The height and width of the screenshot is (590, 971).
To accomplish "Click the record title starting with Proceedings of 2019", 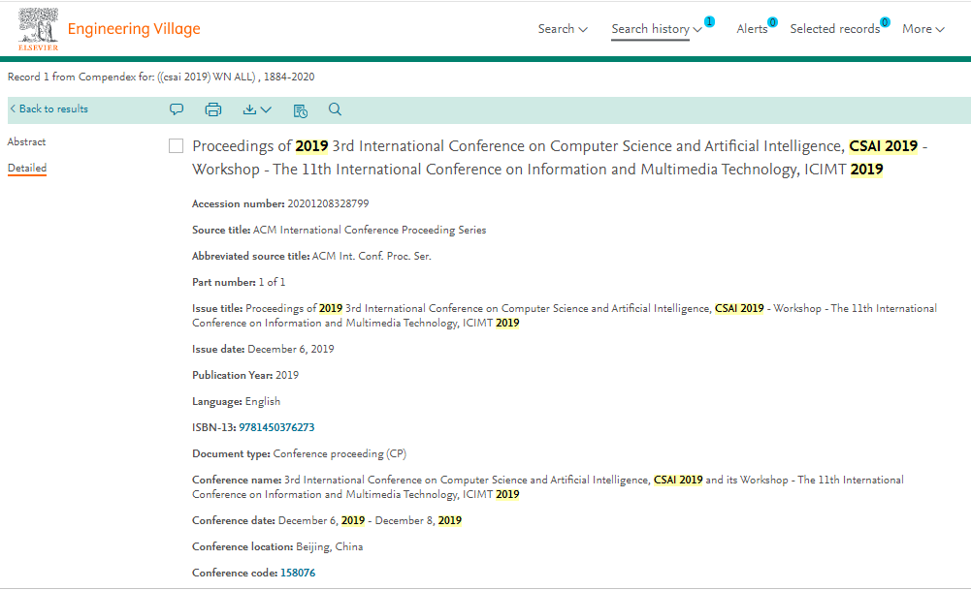I will tap(560, 158).
